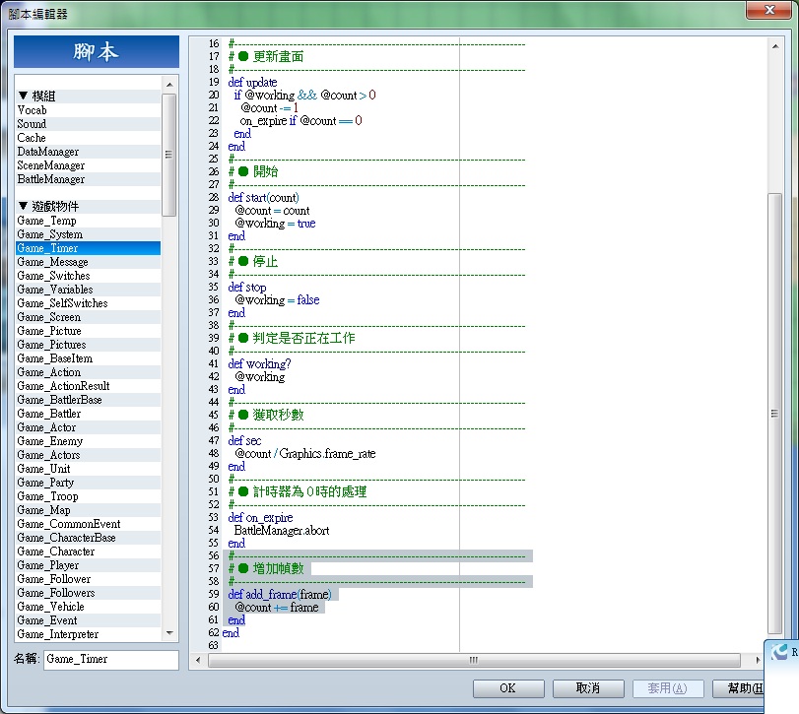Click the code editor scroll left arrow

pos(198,660)
